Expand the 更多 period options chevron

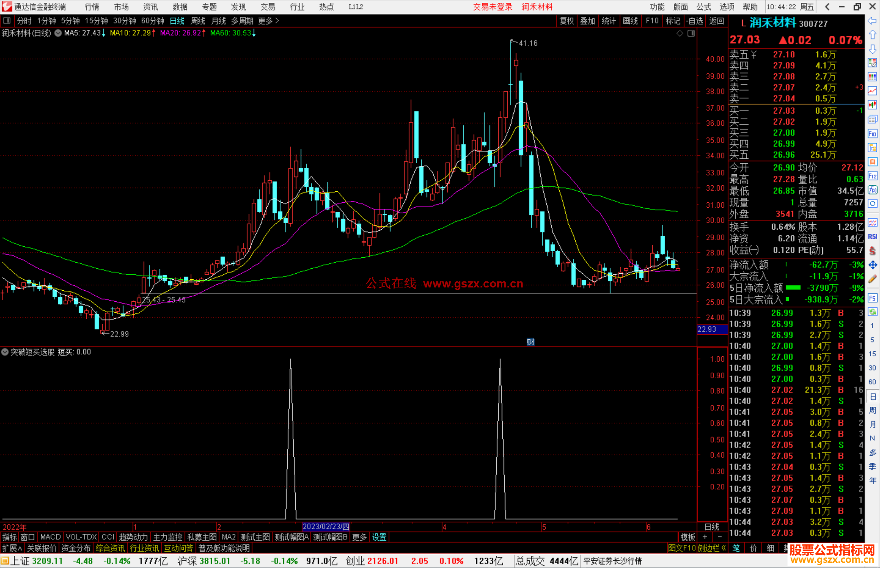tap(277, 20)
